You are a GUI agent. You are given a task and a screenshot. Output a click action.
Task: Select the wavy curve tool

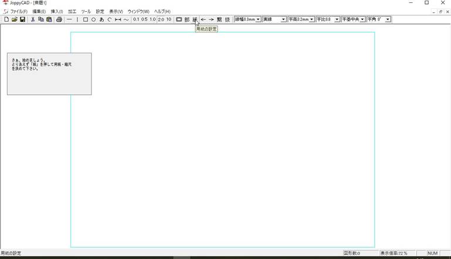click(x=126, y=19)
